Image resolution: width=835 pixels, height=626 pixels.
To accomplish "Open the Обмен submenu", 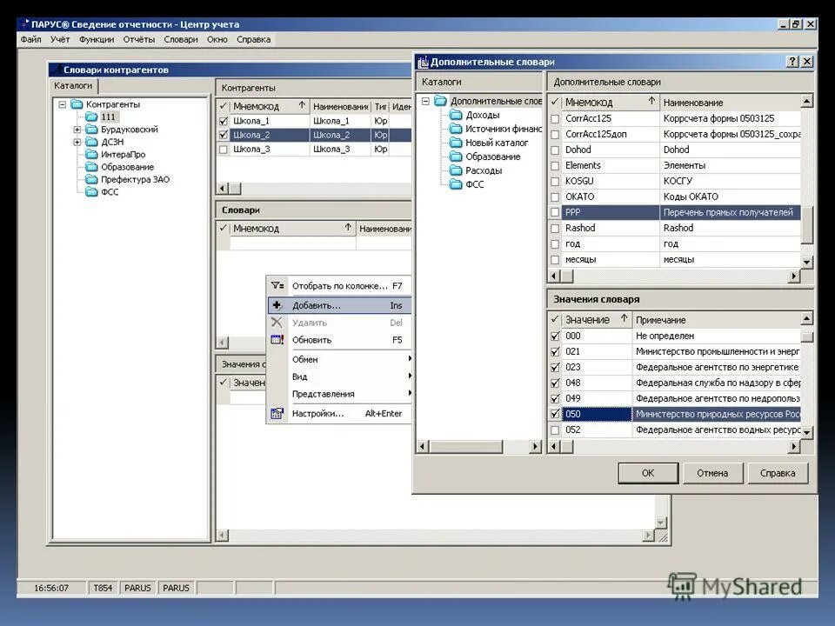I will [339, 359].
